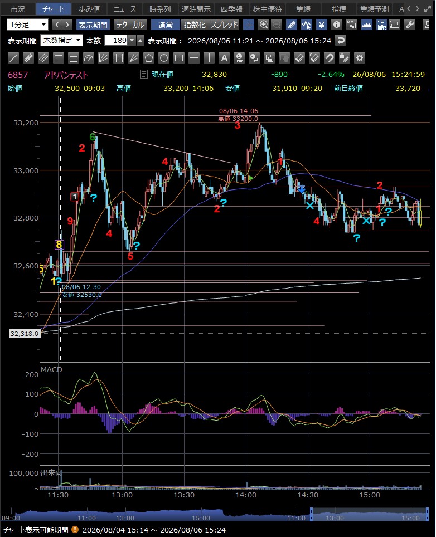Viewport: 436px width, 537px height.
Task: Select the vertical cycle lines tool
Action: (x=119, y=58)
